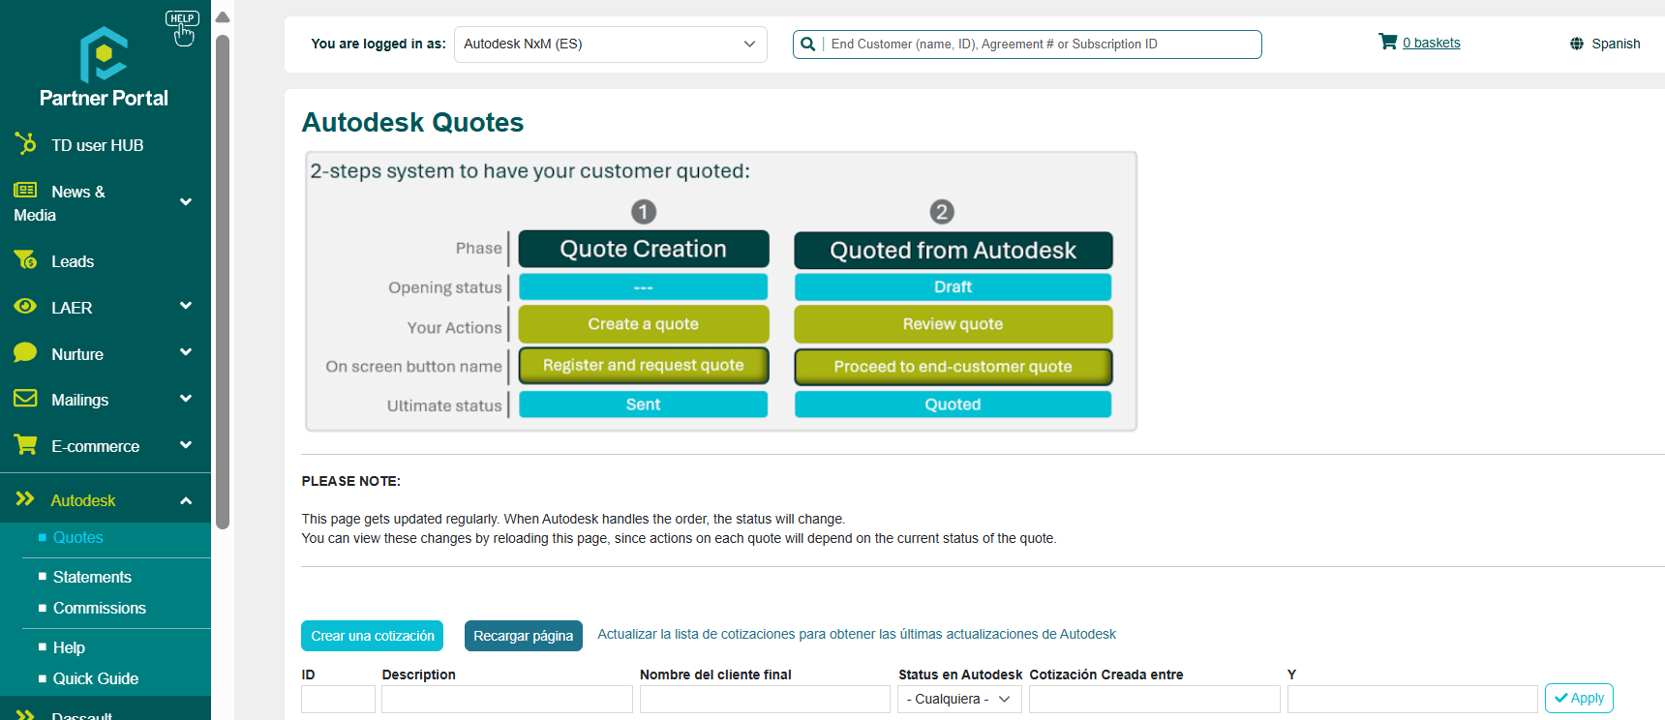Open the logged in as account dropdown
The width and height of the screenshot is (1665, 720).
(x=610, y=45)
